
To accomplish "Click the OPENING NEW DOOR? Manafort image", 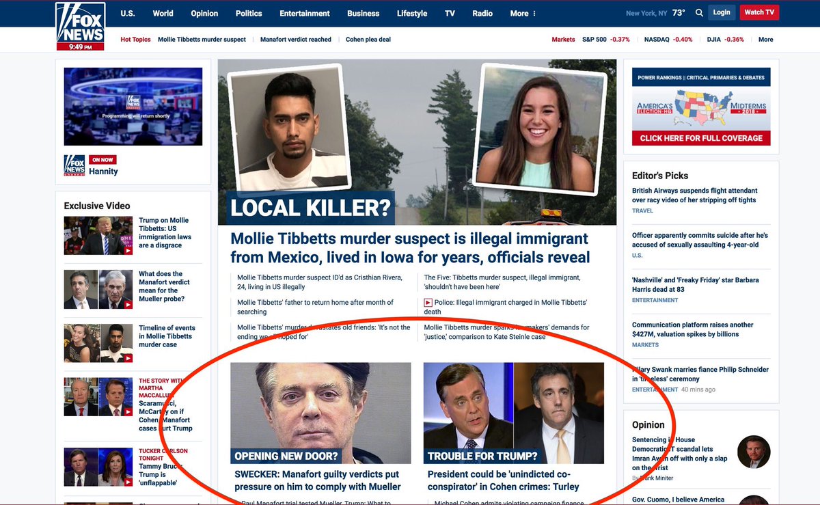I will coord(320,413).
